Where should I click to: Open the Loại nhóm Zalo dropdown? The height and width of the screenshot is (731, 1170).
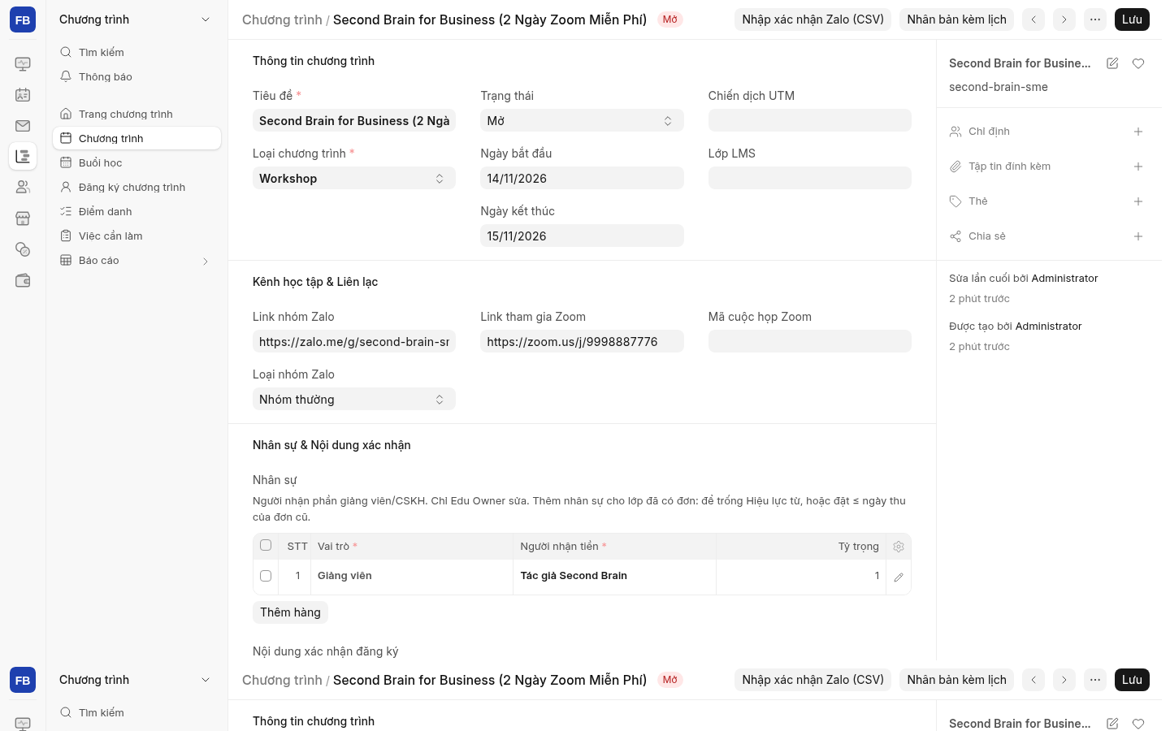tap(354, 400)
